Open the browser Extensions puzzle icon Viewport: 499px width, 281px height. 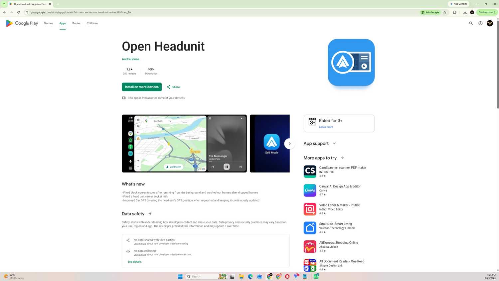tap(454, 12)
